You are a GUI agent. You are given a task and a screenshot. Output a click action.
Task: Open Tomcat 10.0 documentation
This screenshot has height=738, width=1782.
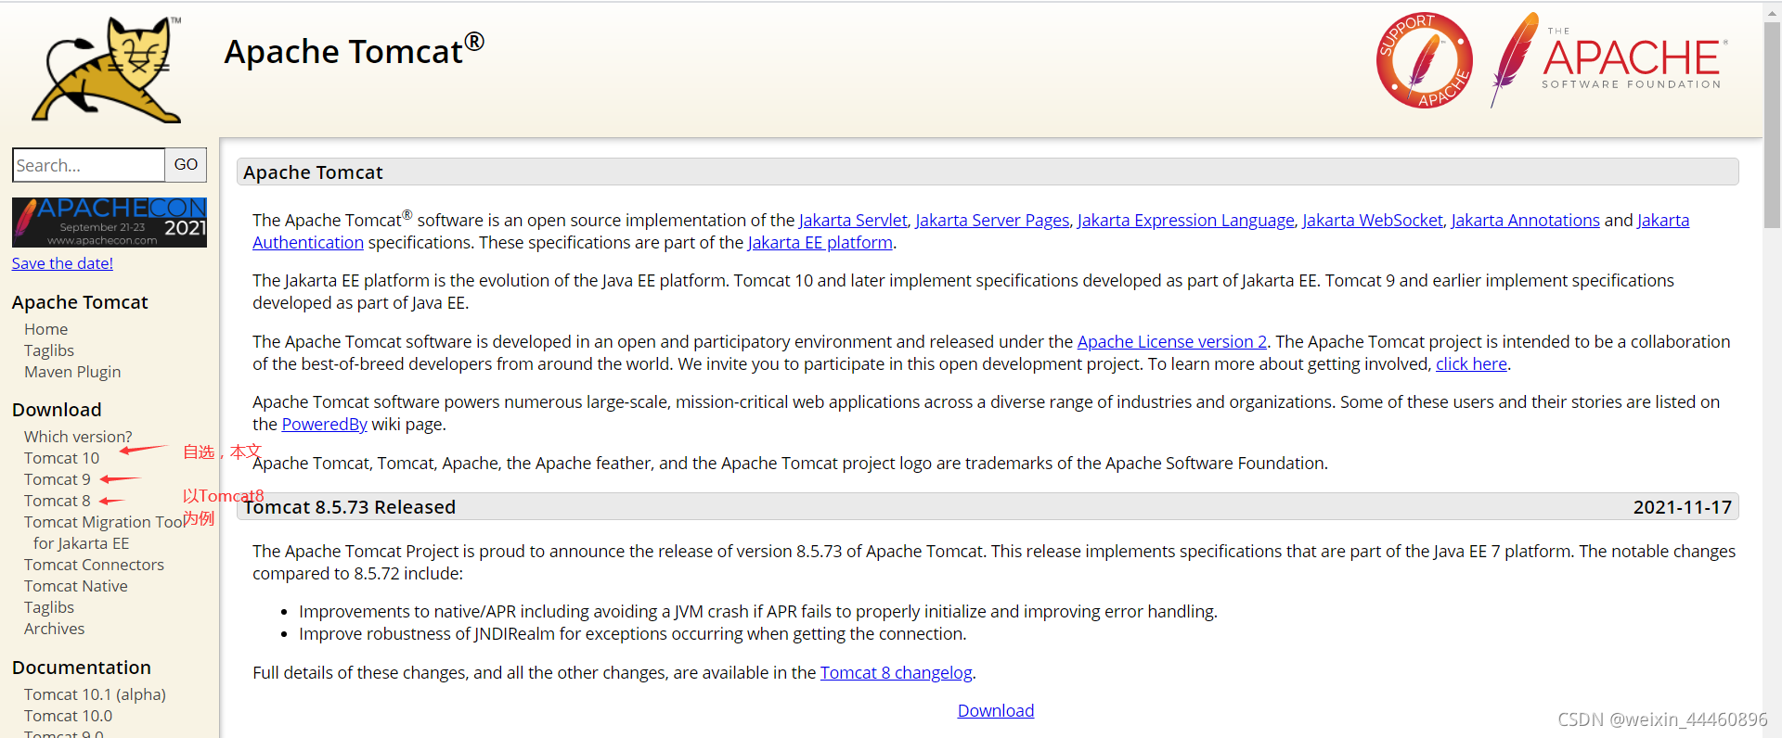click(x=68, y=716)
